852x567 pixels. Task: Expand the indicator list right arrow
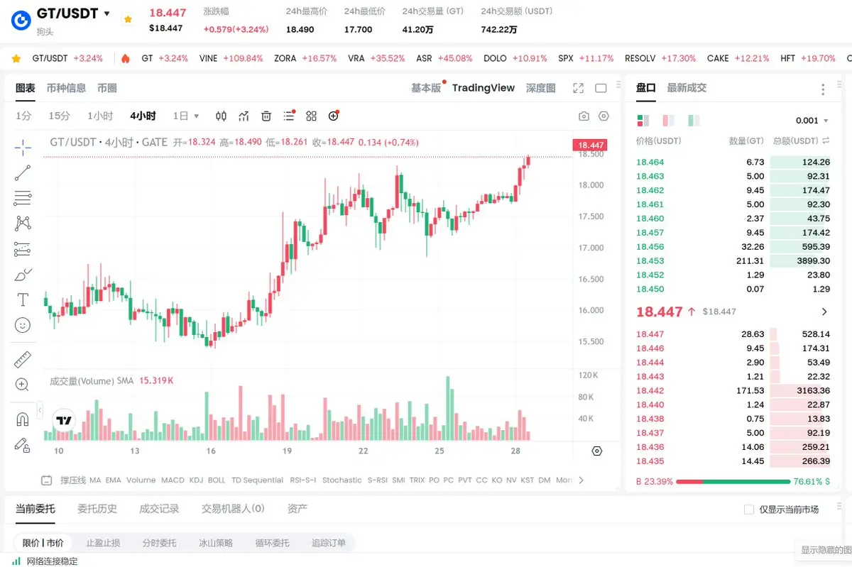[x=581, y=480]
